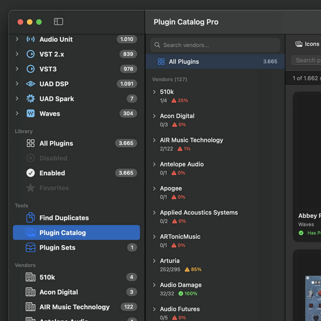Select Favorites in the Library section

pyautogui.click(x=76, y=188)
